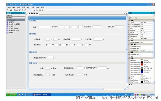Viewport: 161px width, 101px height.
Task: Select the 标准控件_Label toolbox component
Action: pos(13,30)
